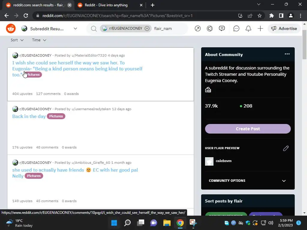This screenshot has width=307, height=230.
Task: Open the clock and date panel
Action: pos(285,223)
